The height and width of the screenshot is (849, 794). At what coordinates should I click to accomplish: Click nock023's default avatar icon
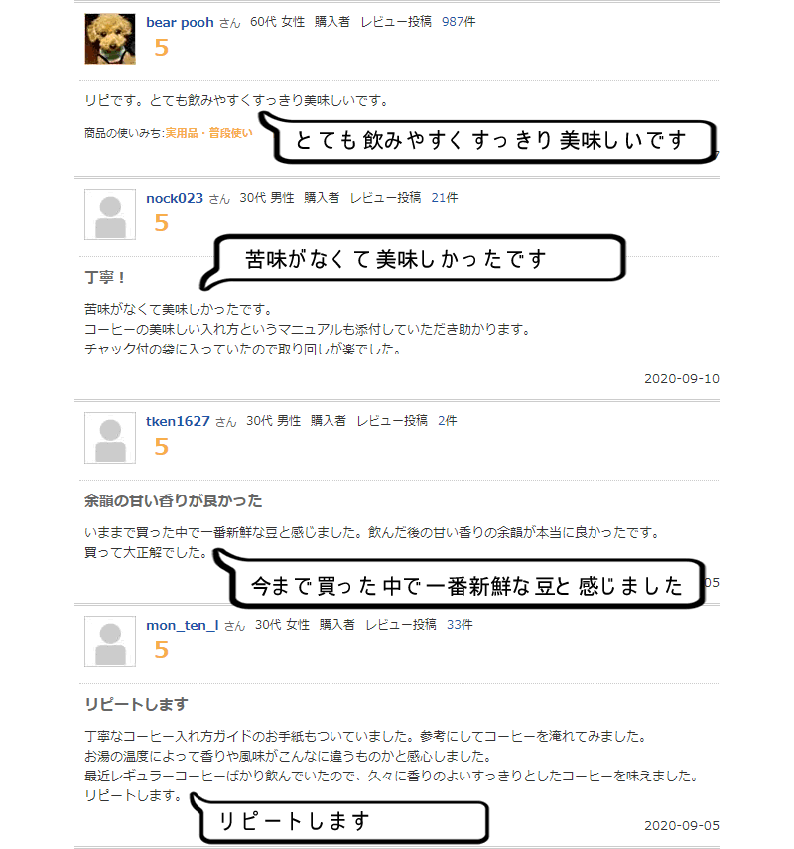[x=110, y=214]
